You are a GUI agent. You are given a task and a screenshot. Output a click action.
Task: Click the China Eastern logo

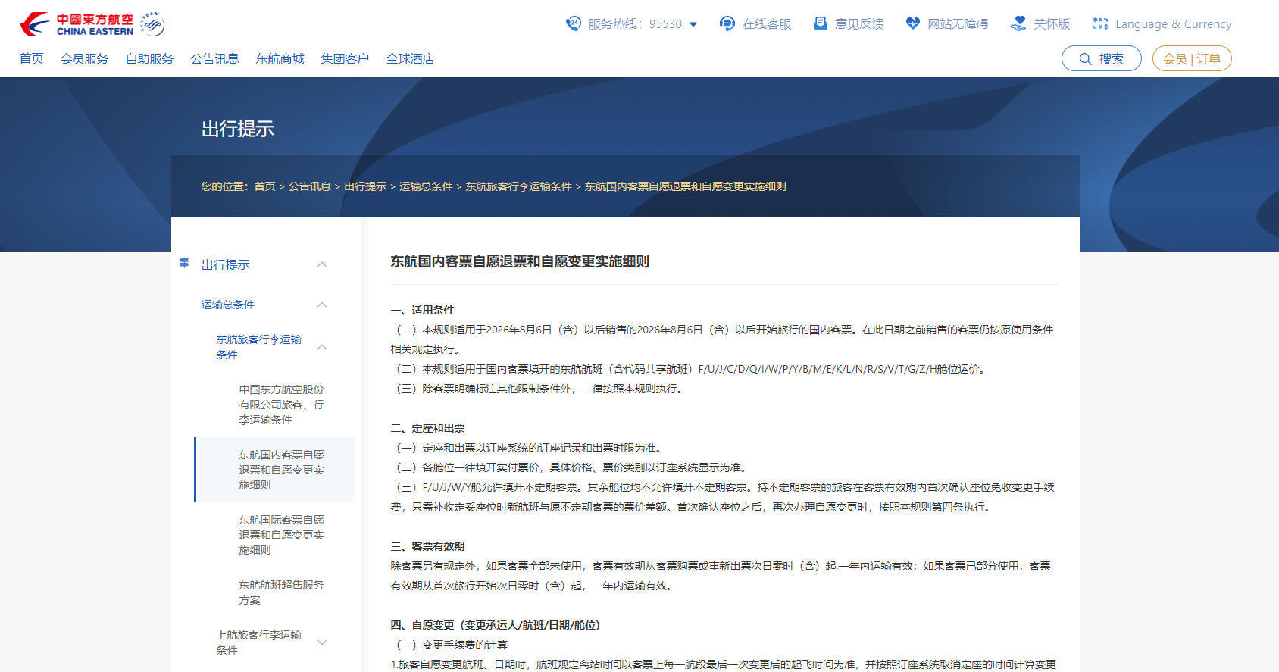click(x=77, y=24)
